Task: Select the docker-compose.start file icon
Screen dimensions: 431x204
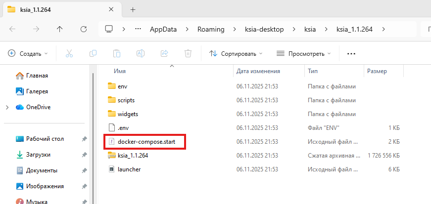Action: 112,142
